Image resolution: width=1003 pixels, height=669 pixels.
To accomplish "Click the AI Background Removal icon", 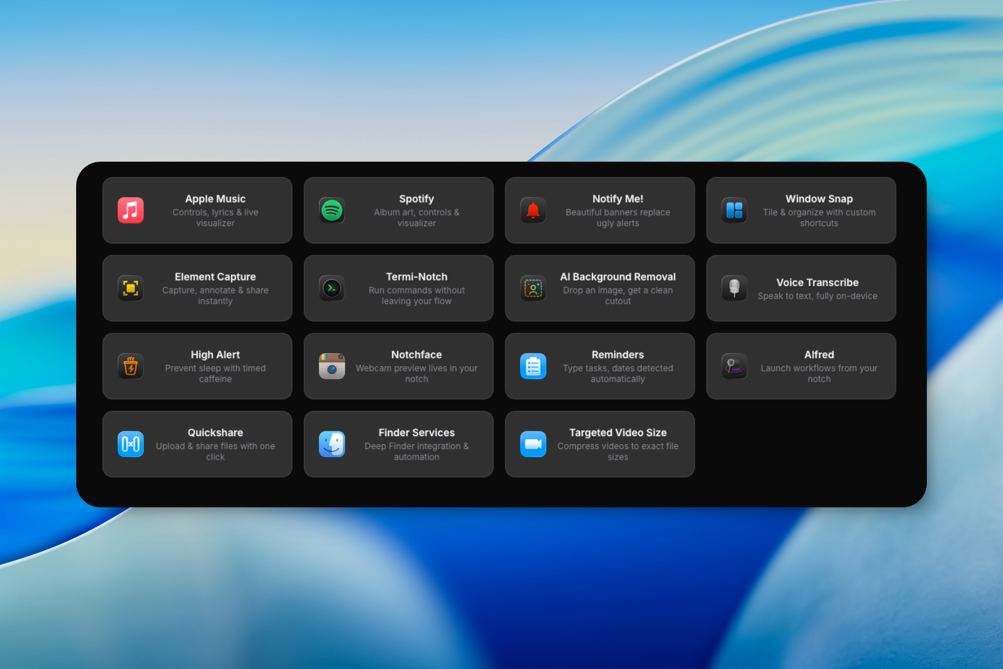I will pos(533,289).
